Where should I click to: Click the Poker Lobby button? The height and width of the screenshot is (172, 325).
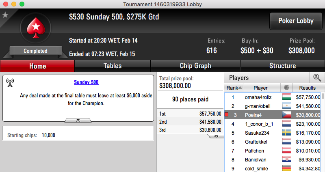[x=296, y=21]
